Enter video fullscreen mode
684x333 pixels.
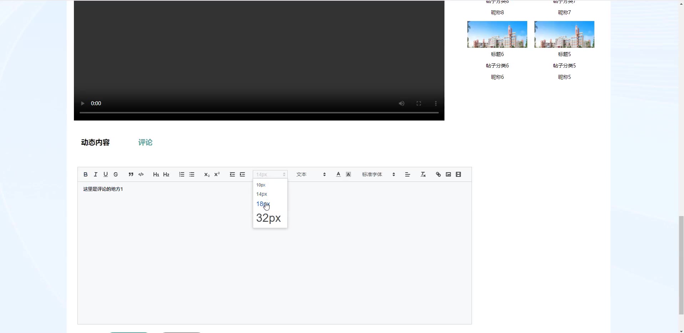coord(419,103)
